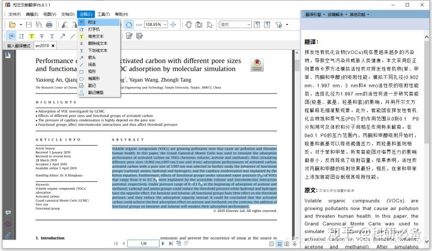Click the save document icon
Viewport: 432px width, 251px height.
(x=29, y=25)
